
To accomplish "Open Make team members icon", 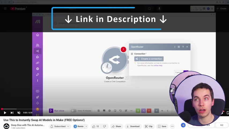I will pyautogui.click(x=38, y=45).
